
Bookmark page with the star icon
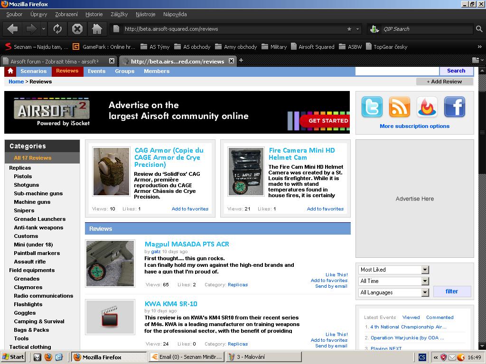point(349,29)
